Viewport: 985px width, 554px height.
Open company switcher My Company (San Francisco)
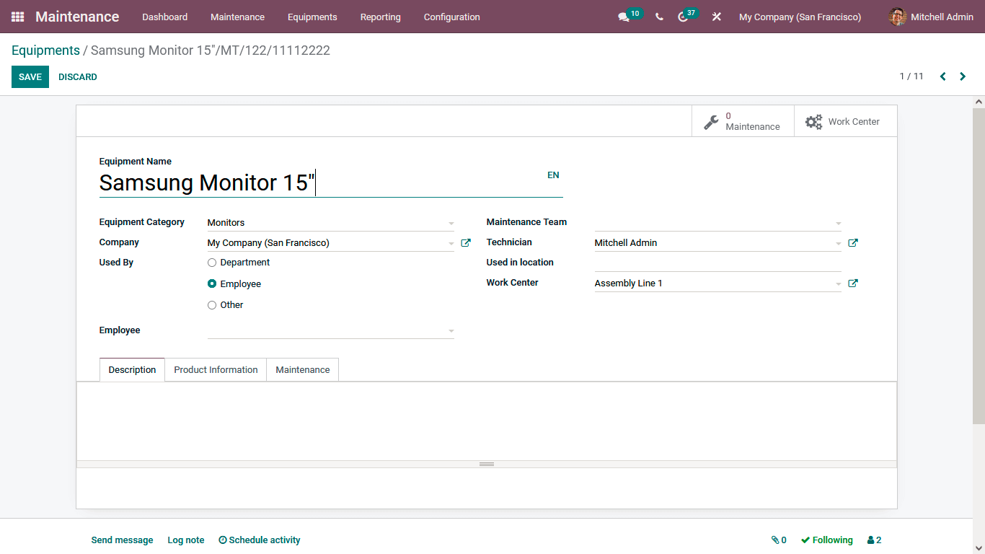[x=800, y=17]
